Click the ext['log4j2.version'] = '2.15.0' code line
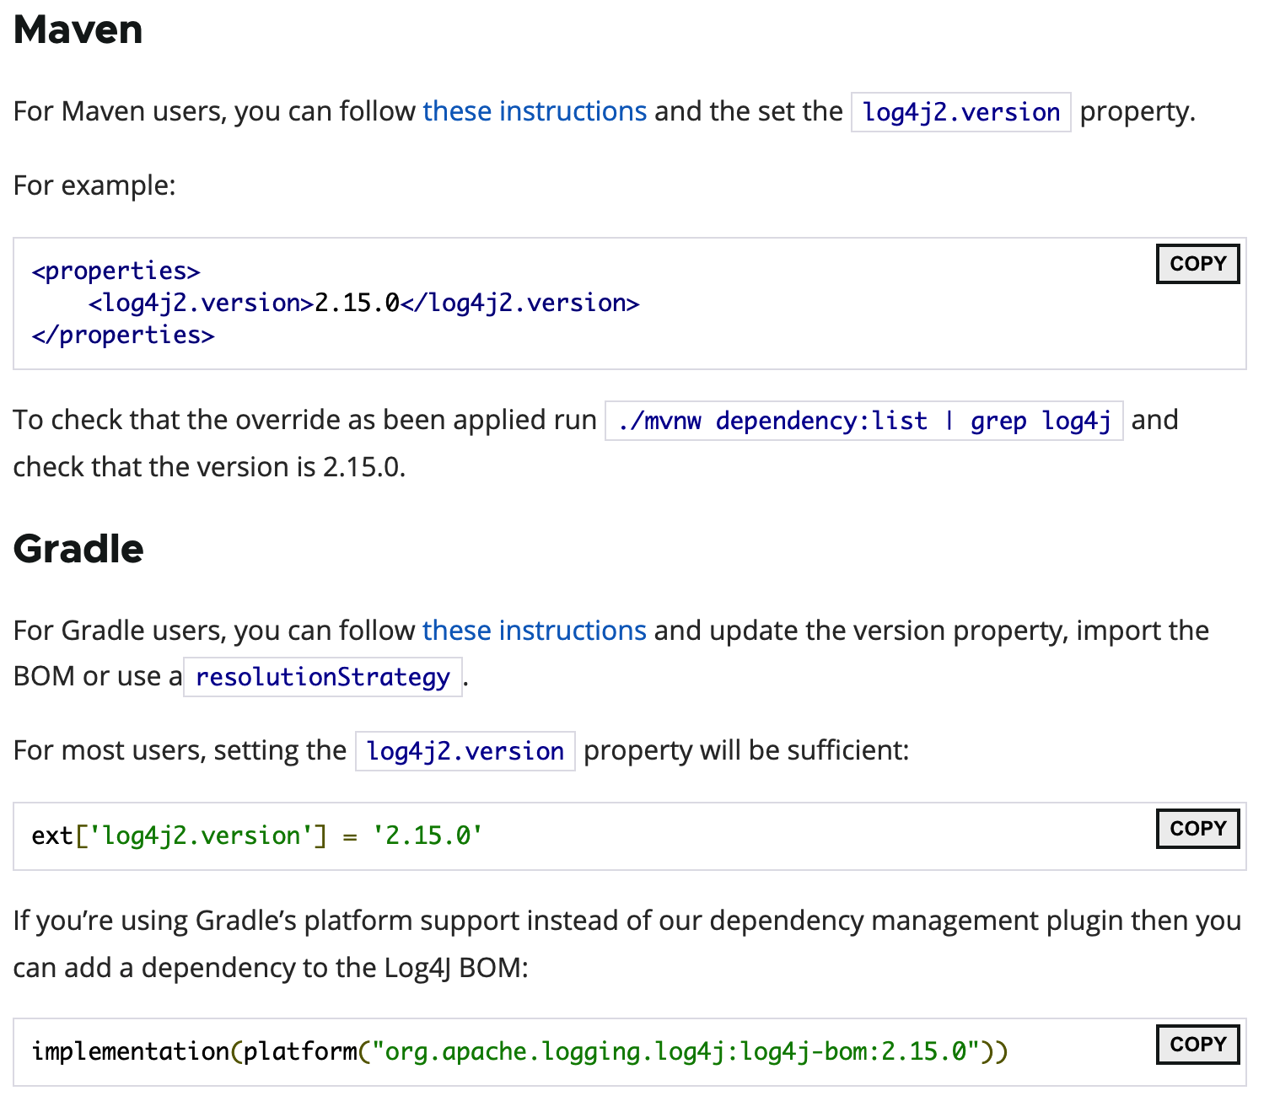 pos(257,836)
